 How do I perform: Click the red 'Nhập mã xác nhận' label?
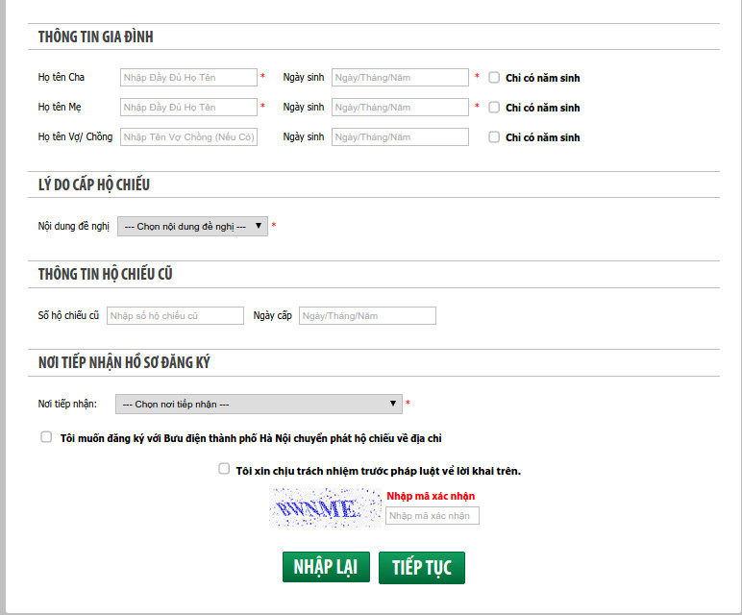(431, 496)
